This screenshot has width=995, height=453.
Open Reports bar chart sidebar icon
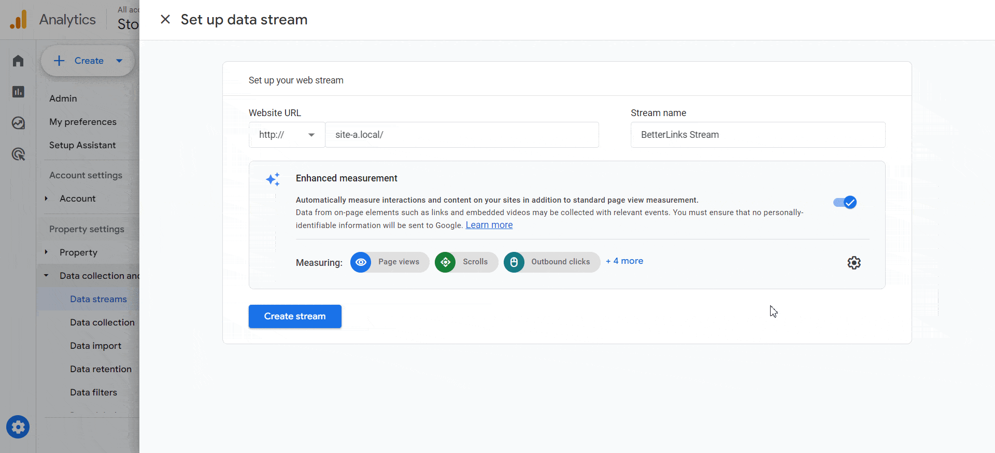click(x=18, y=92)
